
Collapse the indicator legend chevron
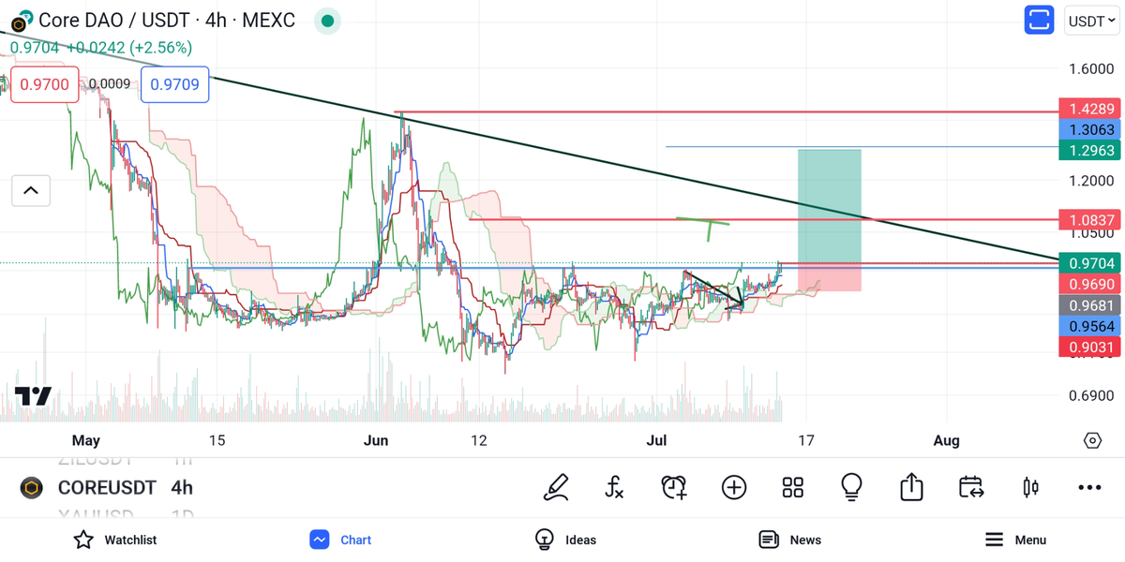[x=31, y=191]
